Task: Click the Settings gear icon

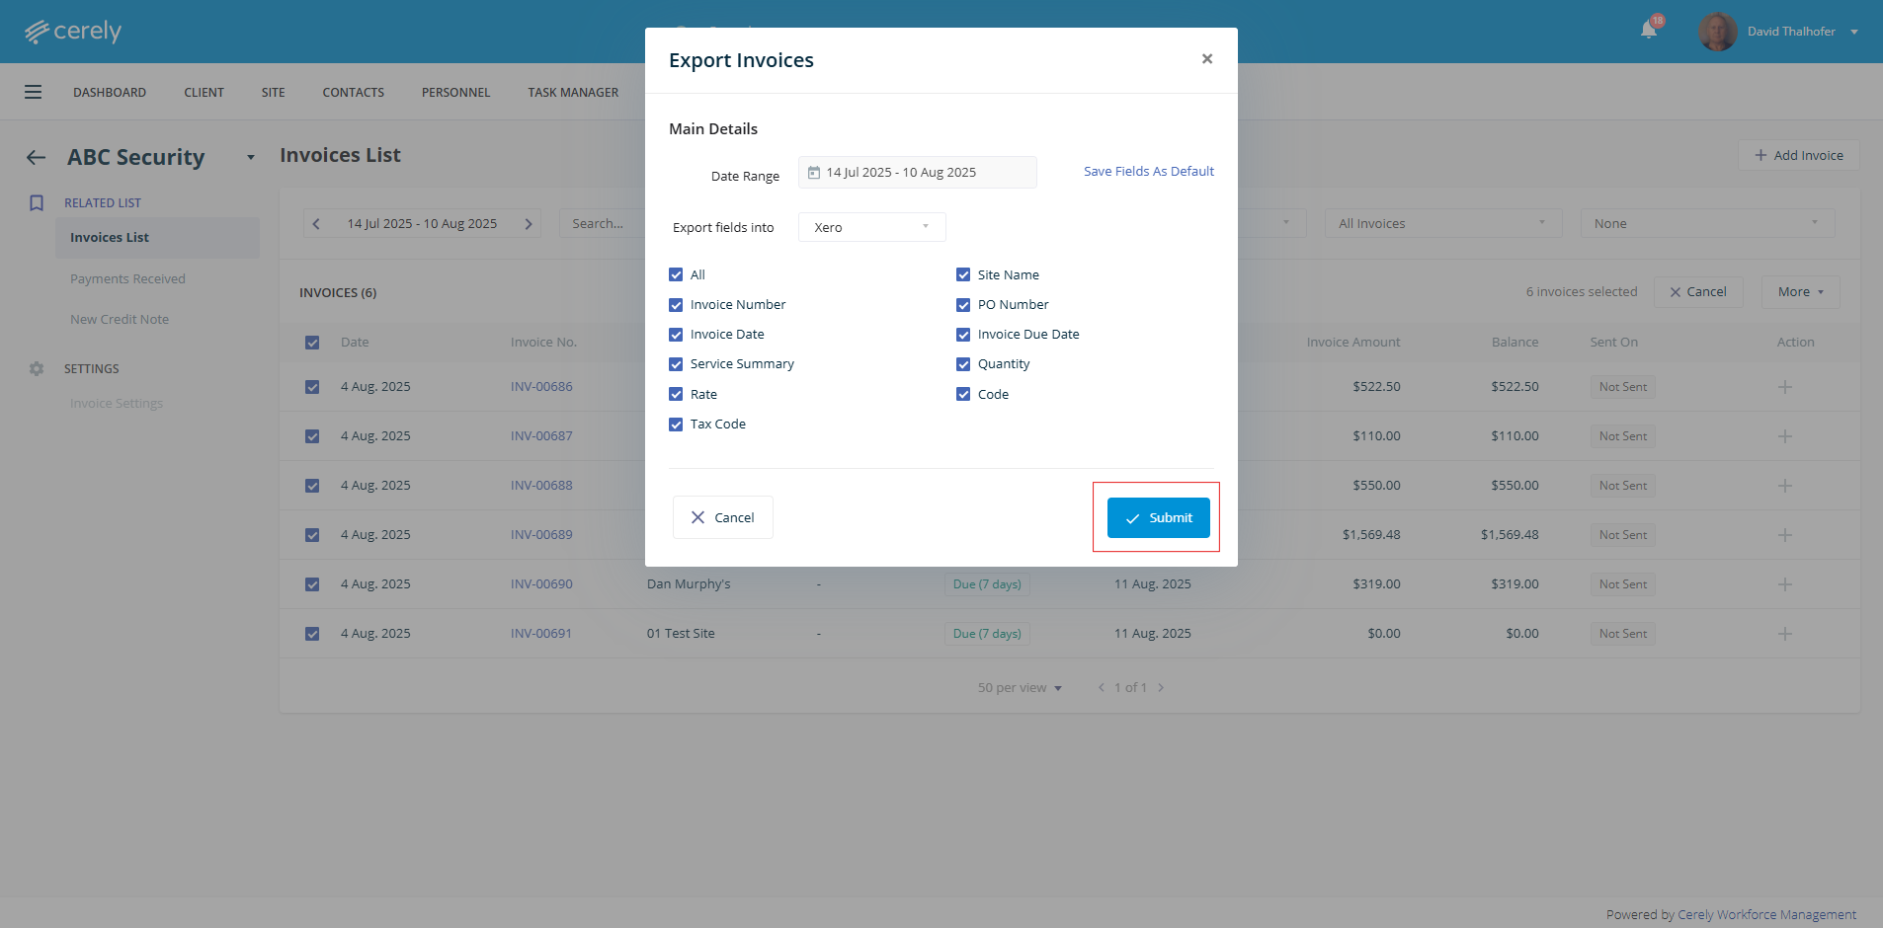Action: (37, 368)
